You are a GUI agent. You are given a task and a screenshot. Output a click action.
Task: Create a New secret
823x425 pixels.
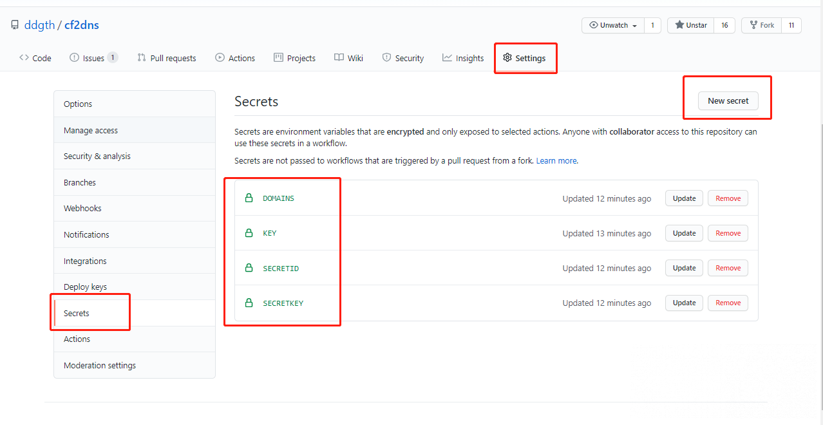(728, 100)
